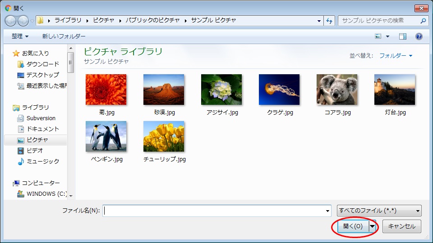Select ライブラリ in the navigation pane
The height and width of the screenshot is (243, 433).
pos(35,107)
